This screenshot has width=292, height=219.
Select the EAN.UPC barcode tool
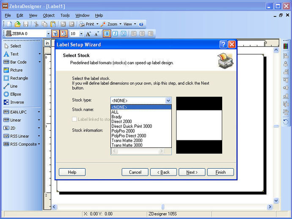click(15, 112)
